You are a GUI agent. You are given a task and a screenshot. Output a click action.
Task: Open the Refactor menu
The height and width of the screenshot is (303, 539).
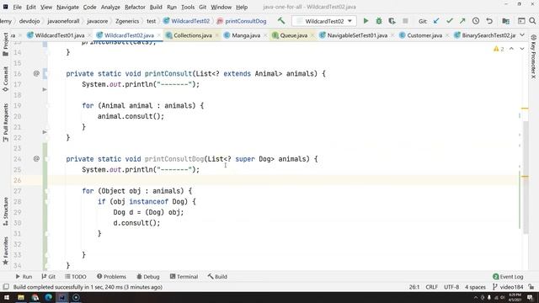(135, 7)
